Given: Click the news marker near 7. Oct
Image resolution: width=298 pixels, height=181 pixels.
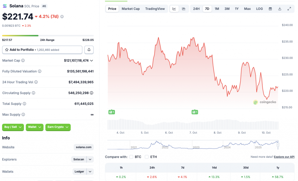Looking at the screenshot, I should (x=195, y=112).
